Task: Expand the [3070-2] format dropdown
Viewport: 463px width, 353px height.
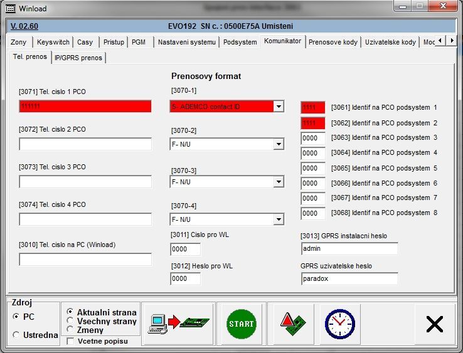Action: point(279,145)
